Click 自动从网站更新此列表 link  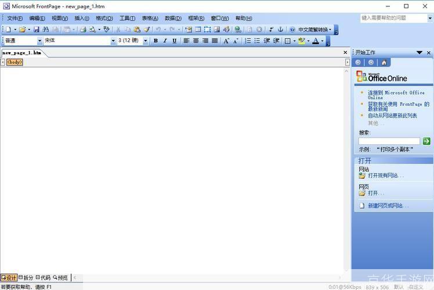coord(392,115)
